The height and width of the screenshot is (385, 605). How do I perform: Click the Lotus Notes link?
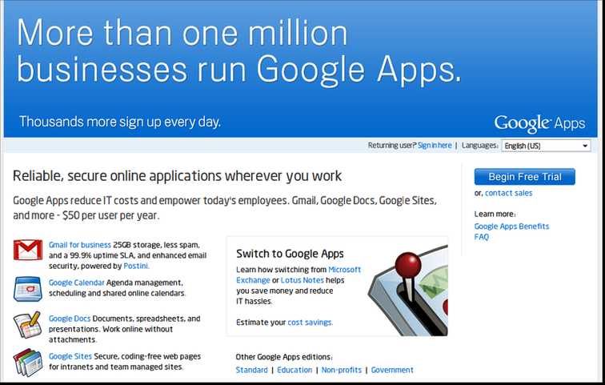point(302,280)
